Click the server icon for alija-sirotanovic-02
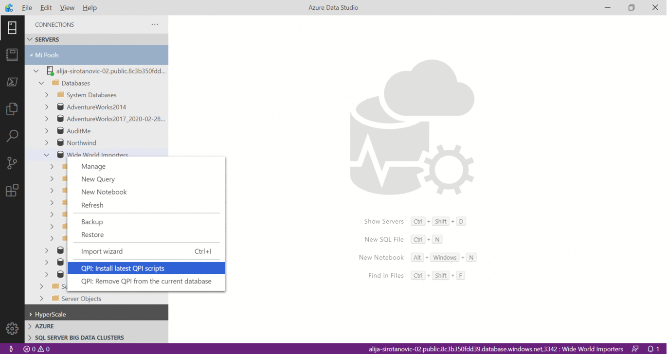The width and height of the screenshot is (667, 354). tap(50, 71)
